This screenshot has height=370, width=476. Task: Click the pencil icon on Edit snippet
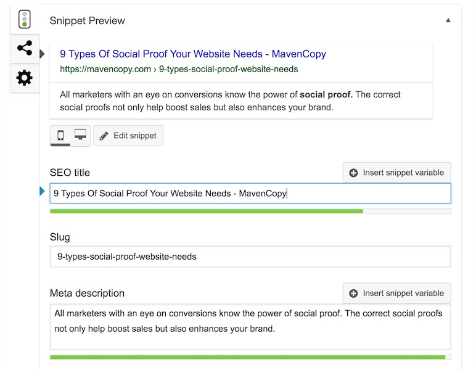click(104, 136)
